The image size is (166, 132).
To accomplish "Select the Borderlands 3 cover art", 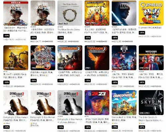I will (x=97, y=13).
